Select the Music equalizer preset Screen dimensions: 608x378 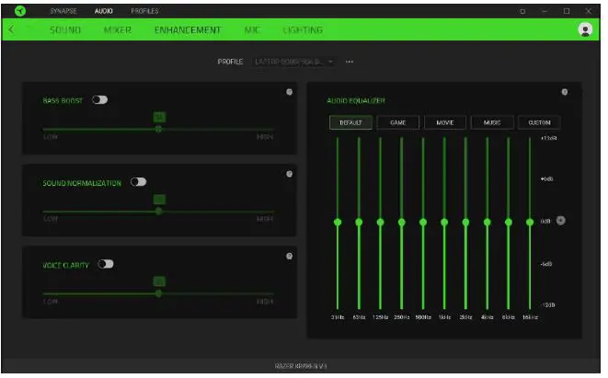[492, 122]
